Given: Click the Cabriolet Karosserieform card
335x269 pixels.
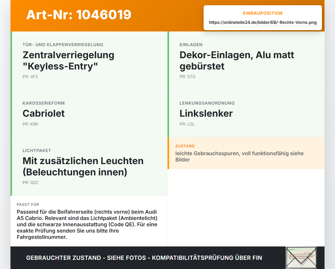Looking at the screenshot, I should point(89,114).
